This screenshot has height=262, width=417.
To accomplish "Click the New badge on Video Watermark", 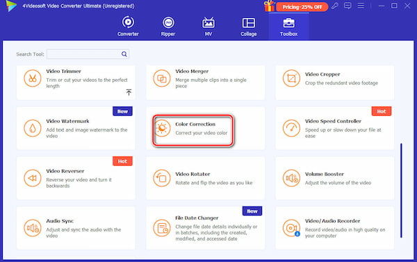I will pyautogui.click(x=122, y=112).
